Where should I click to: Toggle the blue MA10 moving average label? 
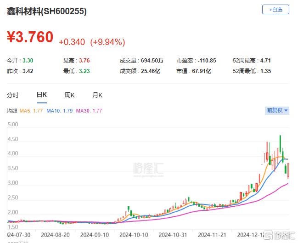(x=59, y=111)
